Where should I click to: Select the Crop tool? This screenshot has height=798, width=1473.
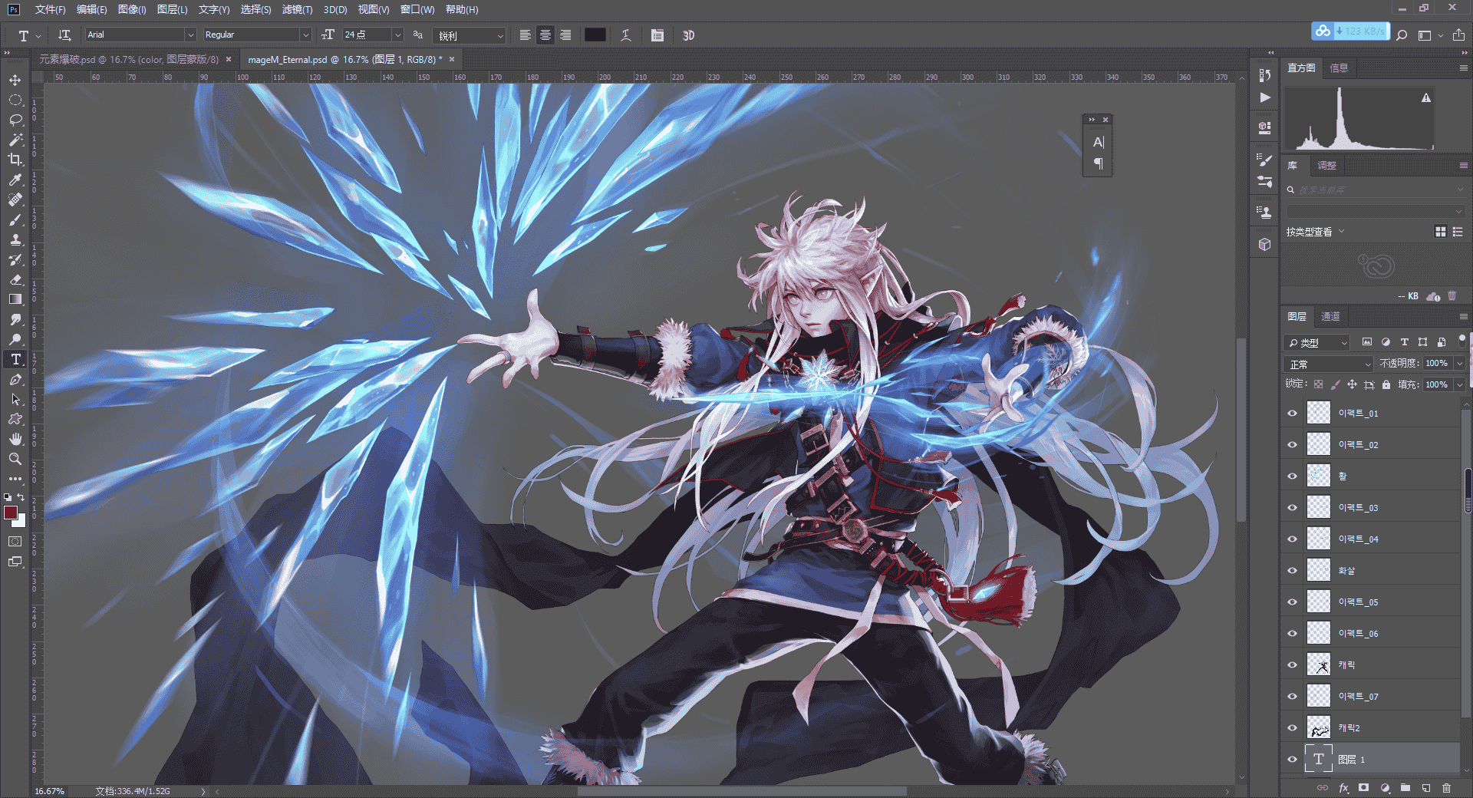[x=15, y=160]
